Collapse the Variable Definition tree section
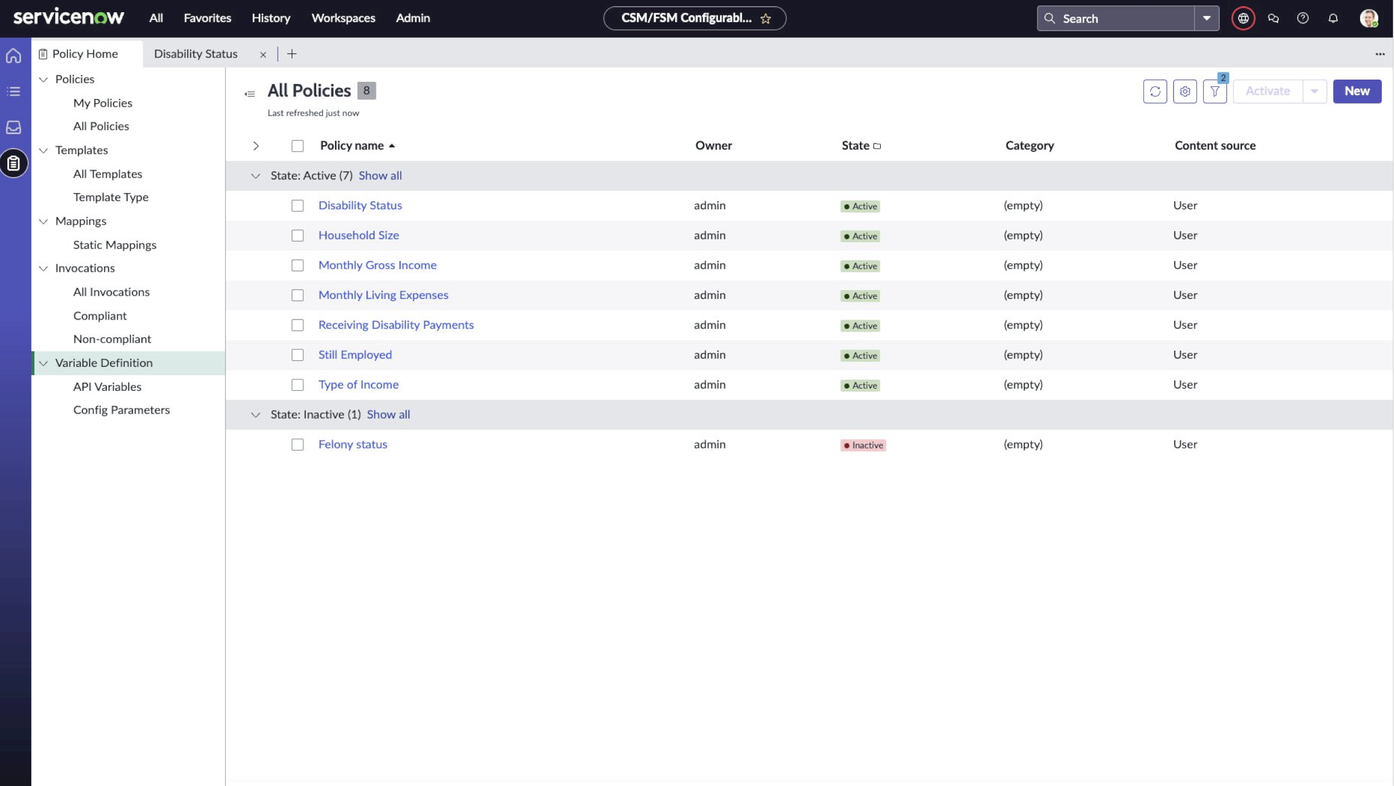The width and height of the screenshot is (1394, 786). (43, 363)
